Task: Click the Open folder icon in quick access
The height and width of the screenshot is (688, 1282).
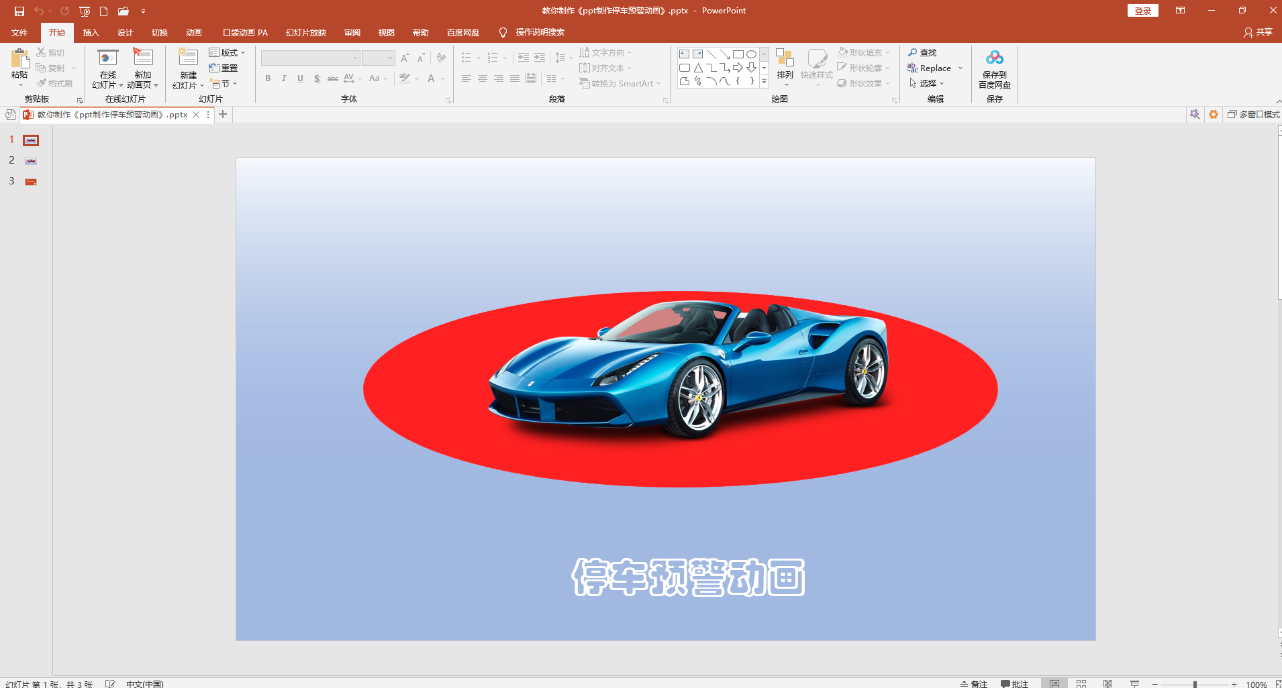Action: tap(124, 11)
